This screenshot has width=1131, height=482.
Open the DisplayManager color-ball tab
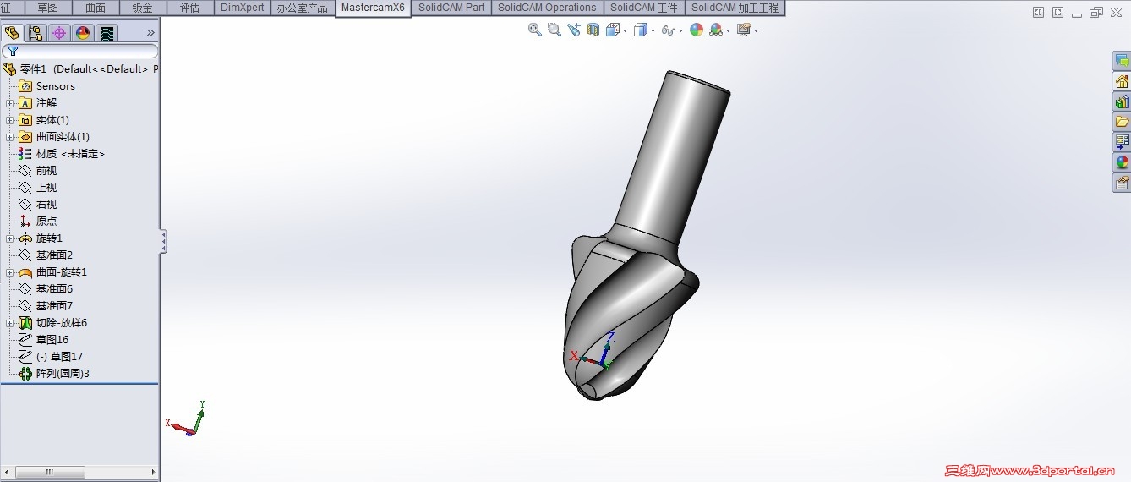[x=83, y=33]
